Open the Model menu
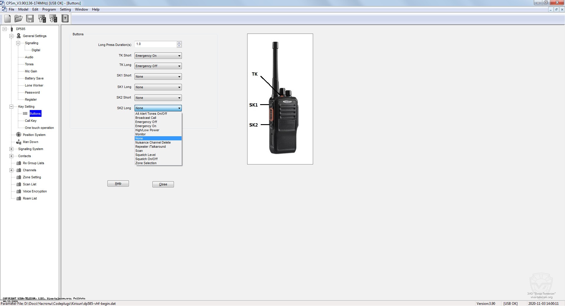 23,9
